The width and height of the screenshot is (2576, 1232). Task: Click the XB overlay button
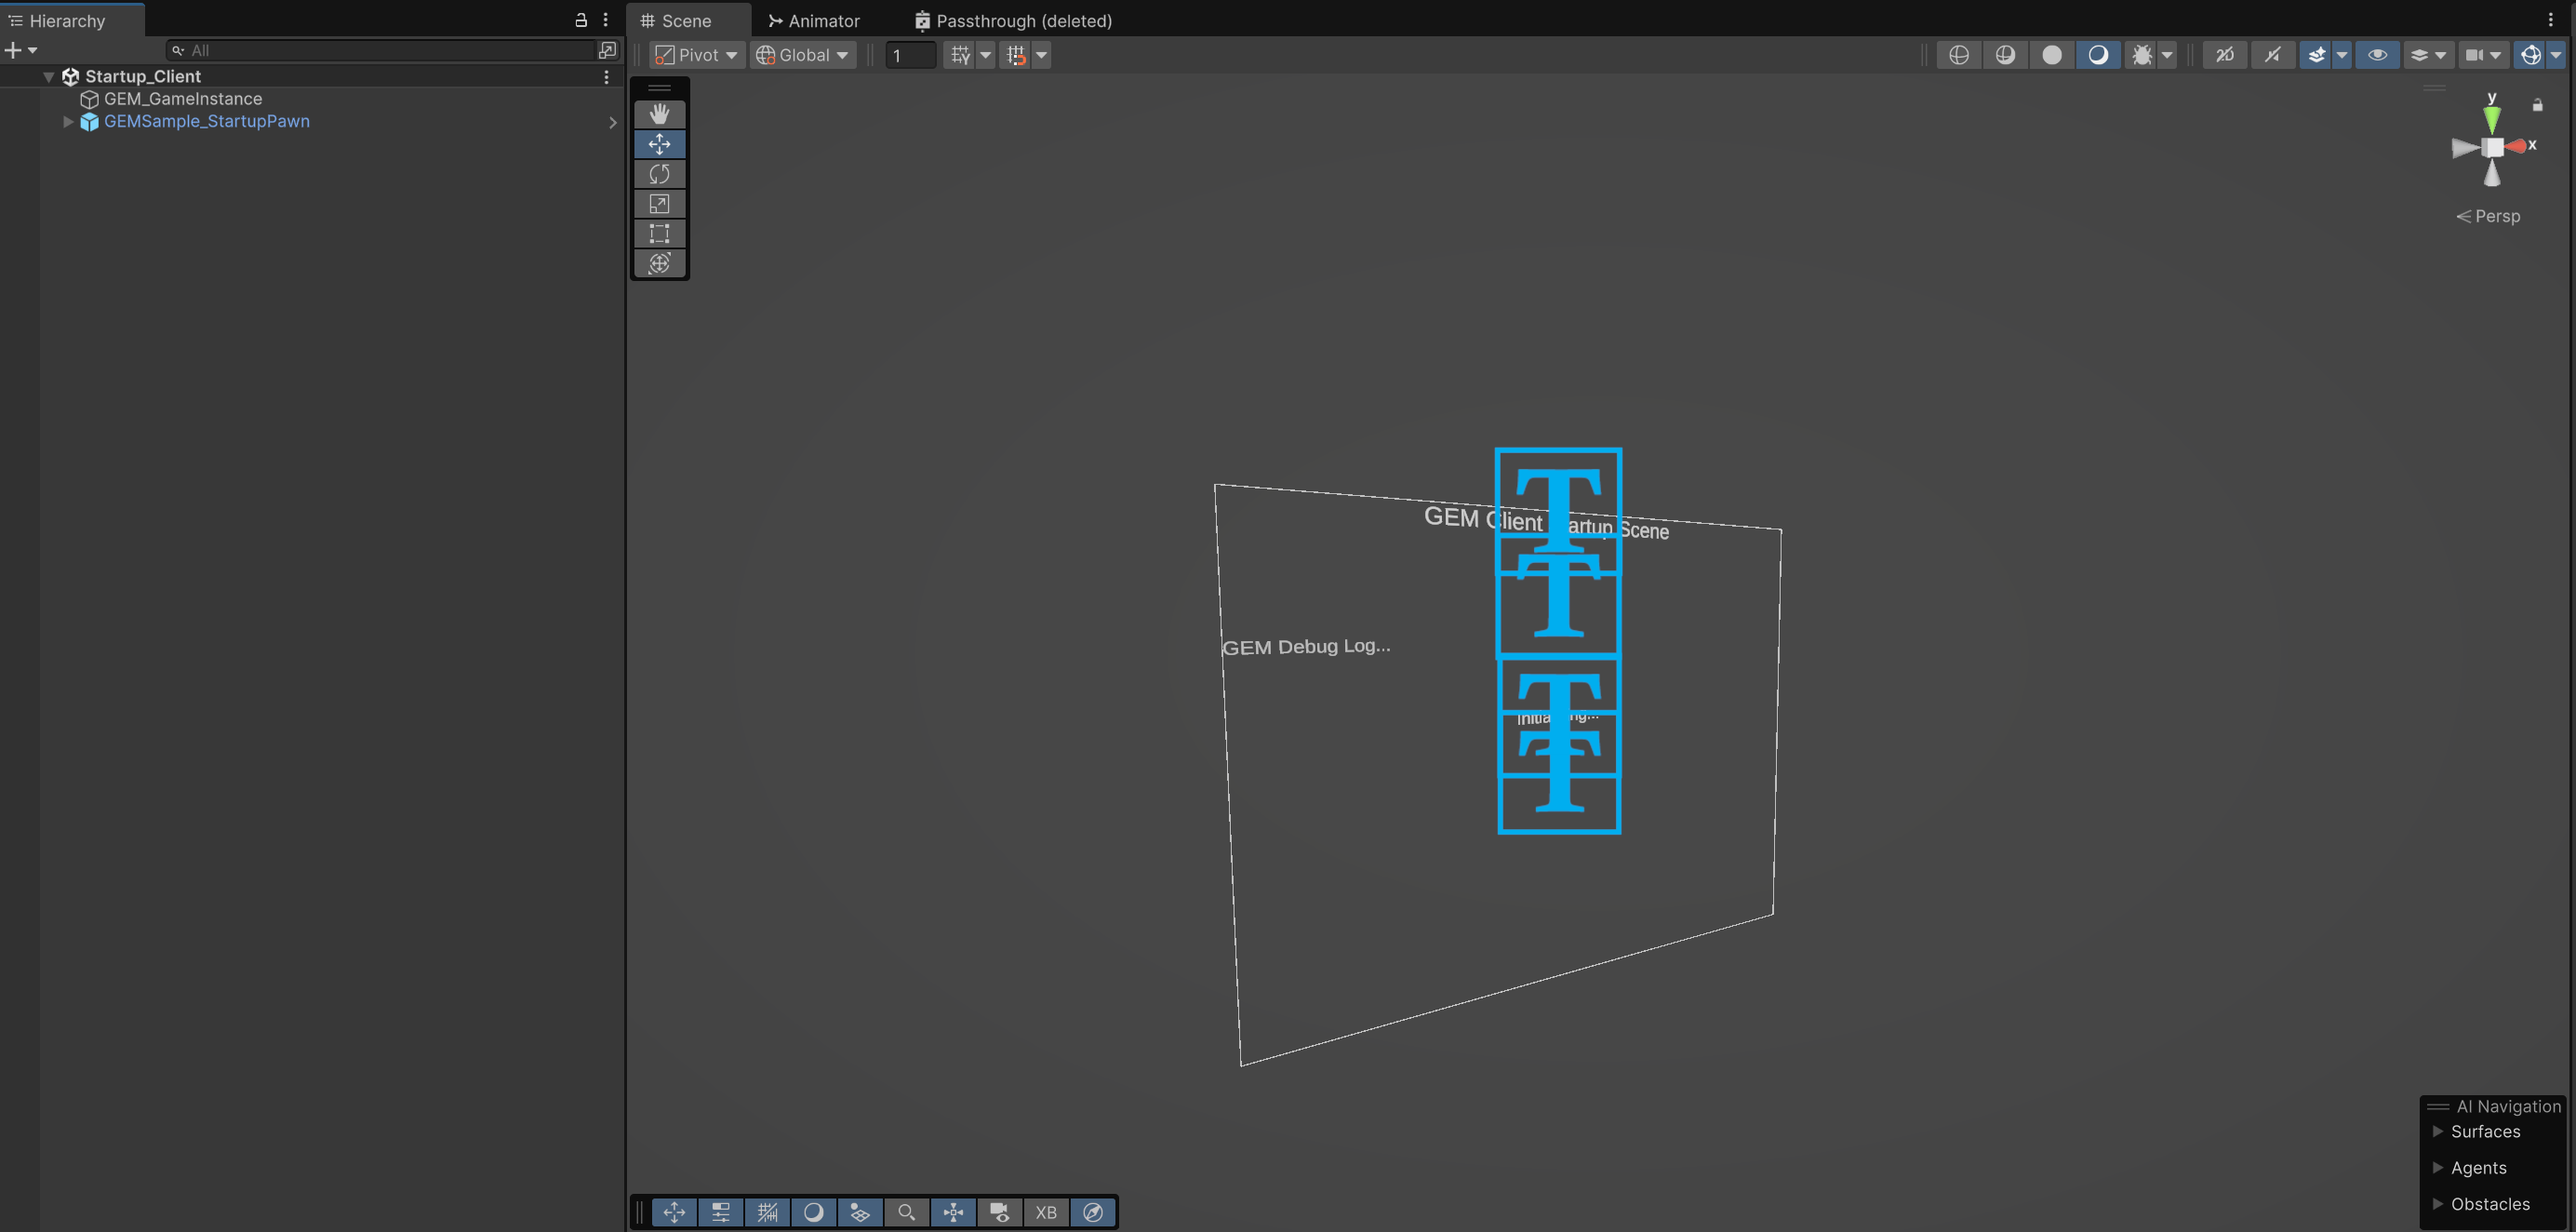pyautogui.click(x=1045, y=1212)
